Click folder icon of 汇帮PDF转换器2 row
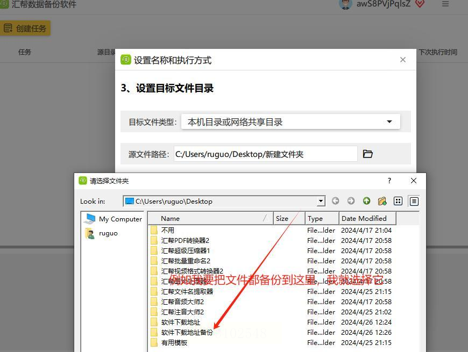 click(x=154, y=241)
